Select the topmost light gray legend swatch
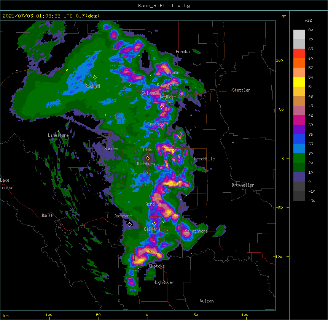 pyautogui.click(x=299, y=35)
